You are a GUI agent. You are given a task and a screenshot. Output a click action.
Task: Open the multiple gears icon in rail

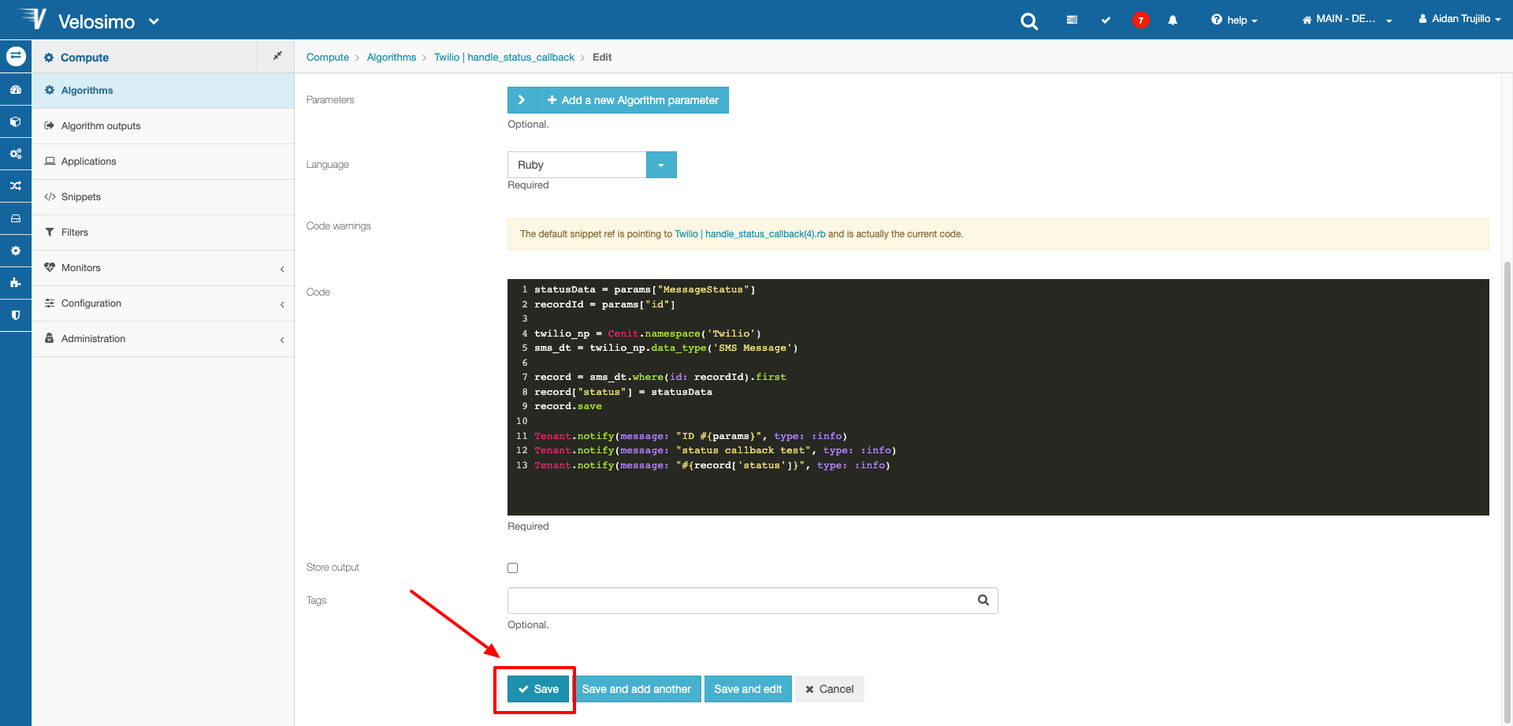pos(16,155)
